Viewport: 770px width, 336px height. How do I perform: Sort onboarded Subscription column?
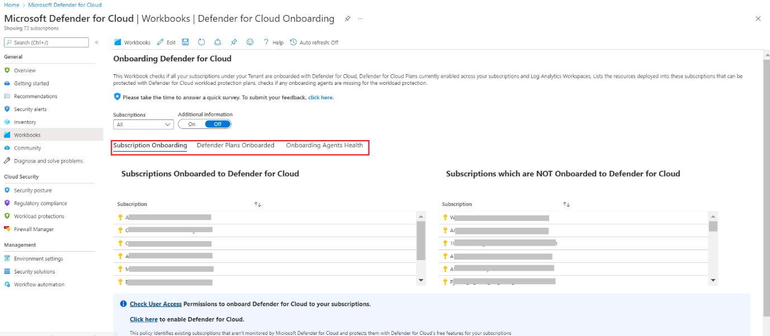click(258, 204)
